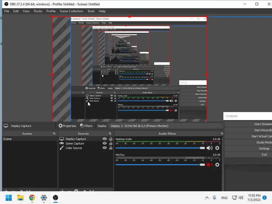The height and width of the screenshot is (204, 272).
Task: Open the View menu
Action: (26, 11)
